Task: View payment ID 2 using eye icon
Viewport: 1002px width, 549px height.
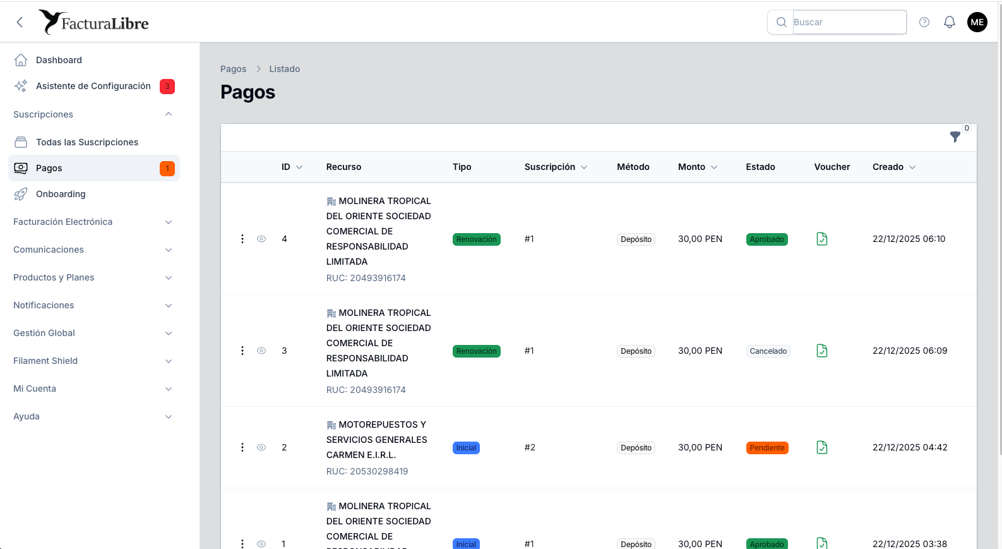Action: [x=261, y=447]
